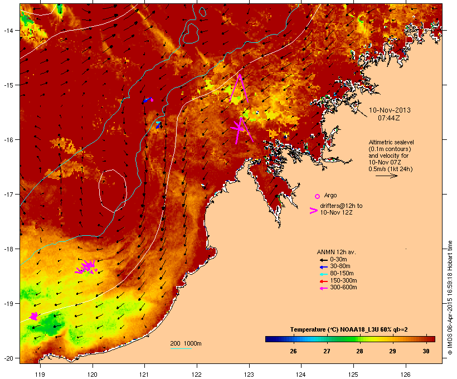
Task: Click the blue 30-80m legend arrow
Action: coord(323,267)
